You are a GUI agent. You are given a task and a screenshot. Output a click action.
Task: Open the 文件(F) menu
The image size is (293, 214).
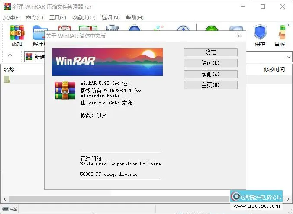pos(12,18)
